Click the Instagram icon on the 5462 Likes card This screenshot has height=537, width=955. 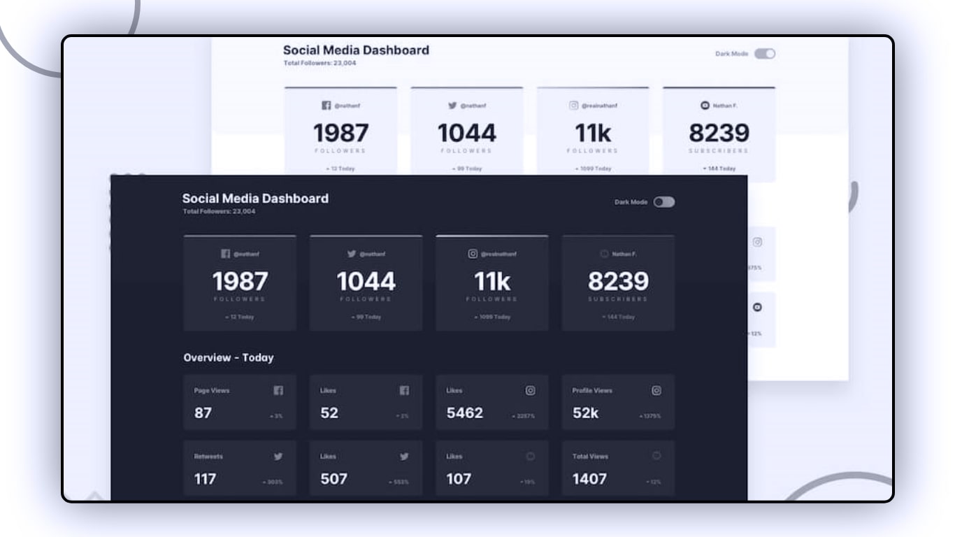pos(531,391)
